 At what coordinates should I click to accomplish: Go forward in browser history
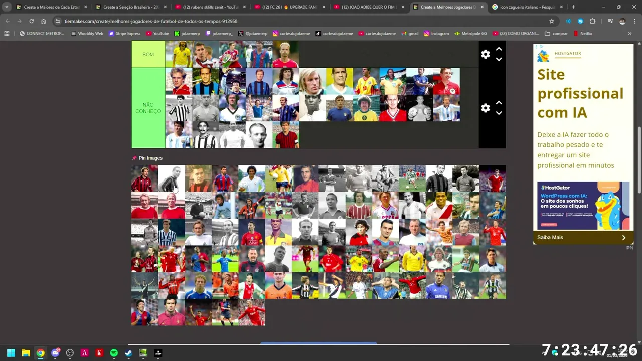tap(20, 21)
